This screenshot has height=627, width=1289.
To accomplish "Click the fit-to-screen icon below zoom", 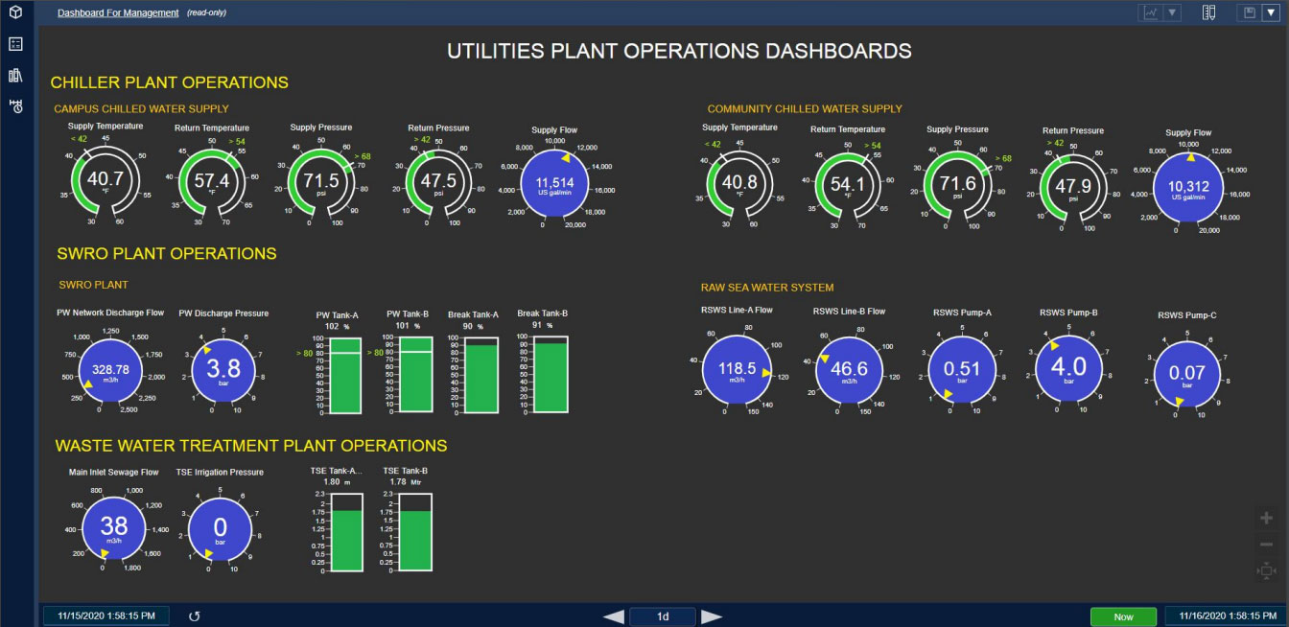I will [x=1266, y=571].
